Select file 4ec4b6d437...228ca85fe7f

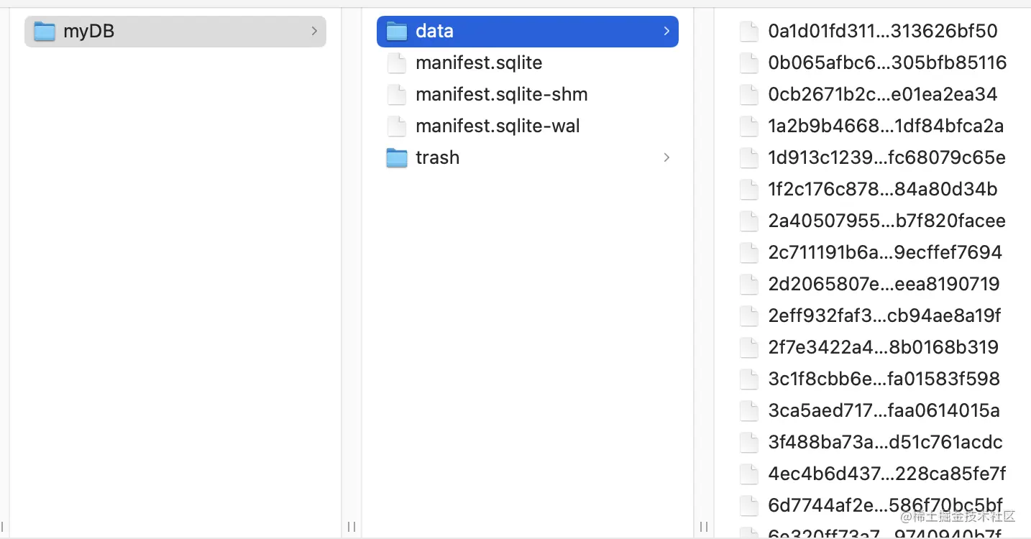[886, 474]
